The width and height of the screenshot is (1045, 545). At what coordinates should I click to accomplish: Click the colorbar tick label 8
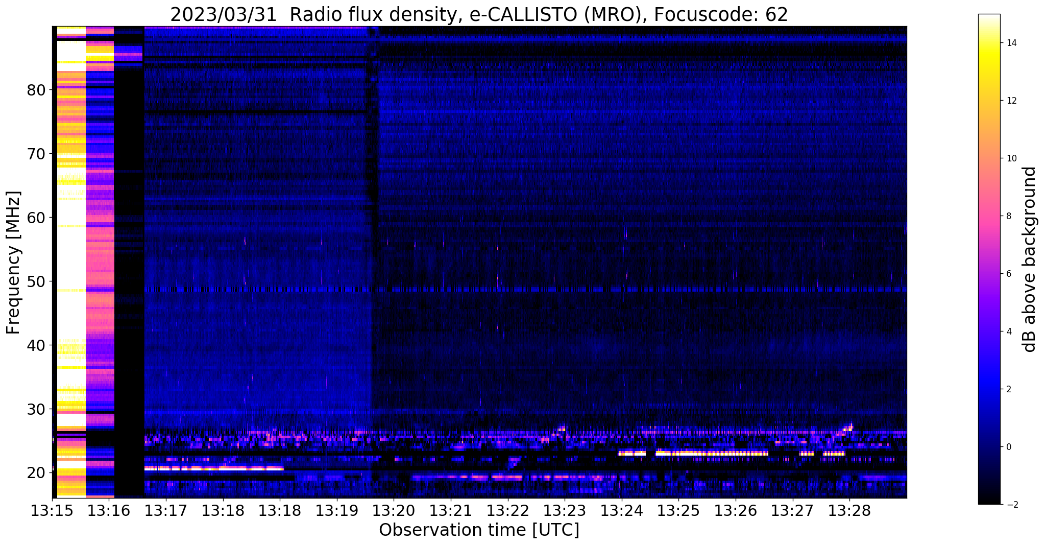[1009, 216]
